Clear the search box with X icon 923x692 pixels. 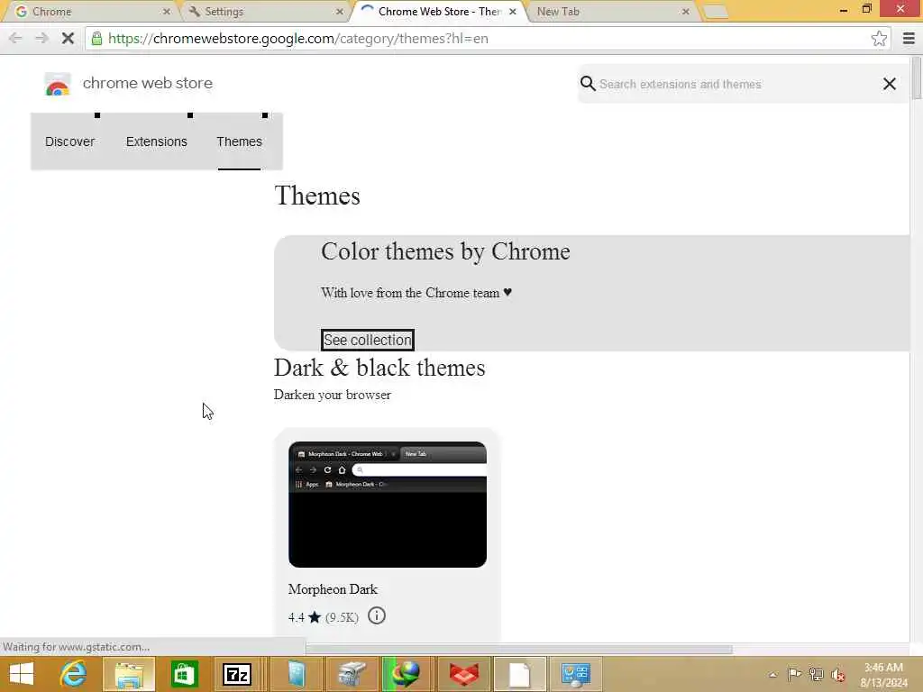(x=890, y=84)
